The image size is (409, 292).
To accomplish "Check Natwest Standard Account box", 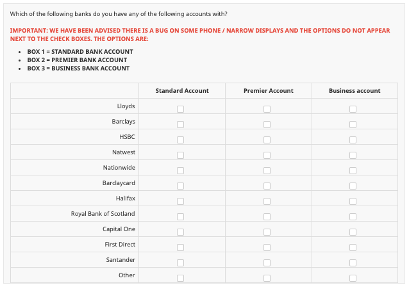I will pos(181,155).
